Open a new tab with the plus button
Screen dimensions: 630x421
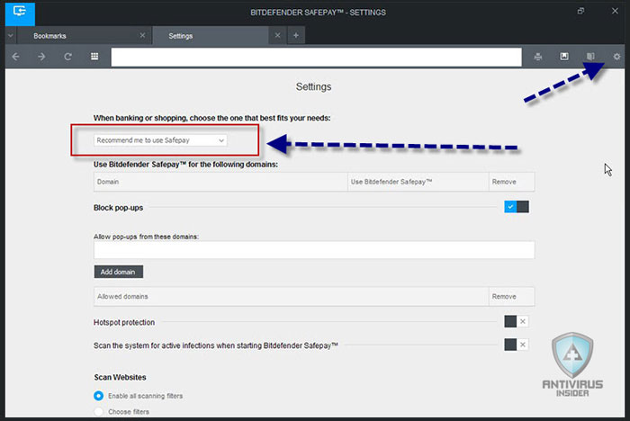click(296, 35)
